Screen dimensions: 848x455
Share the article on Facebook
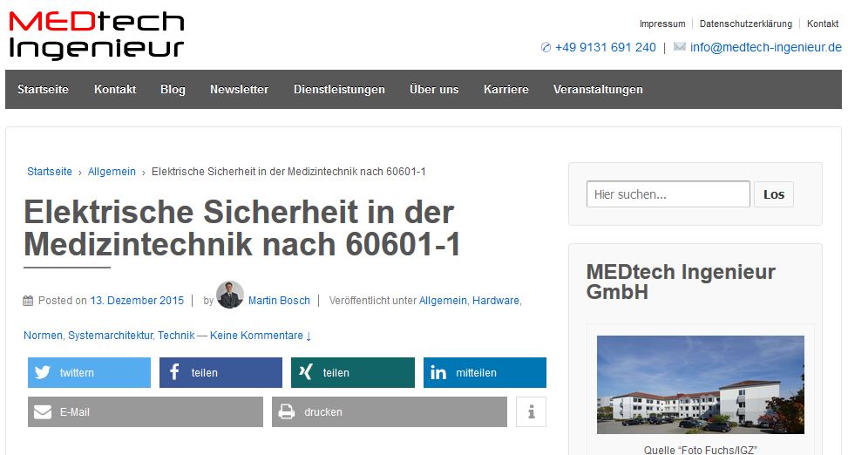pos(220,372)
